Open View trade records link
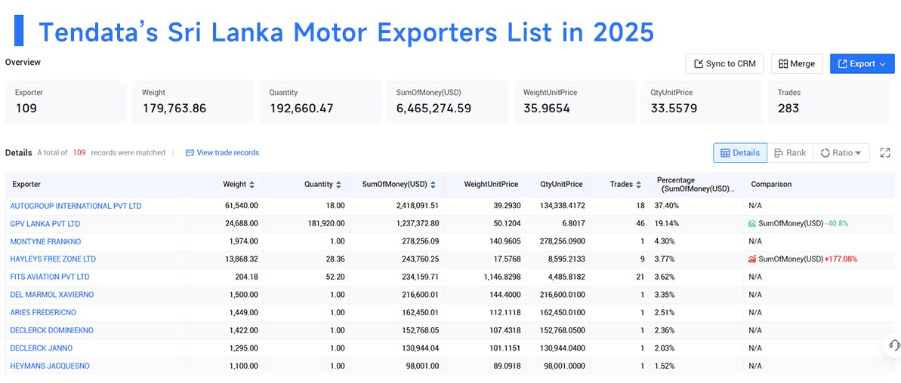This screenshot has width=901, height=383. [x=222, y=152]
